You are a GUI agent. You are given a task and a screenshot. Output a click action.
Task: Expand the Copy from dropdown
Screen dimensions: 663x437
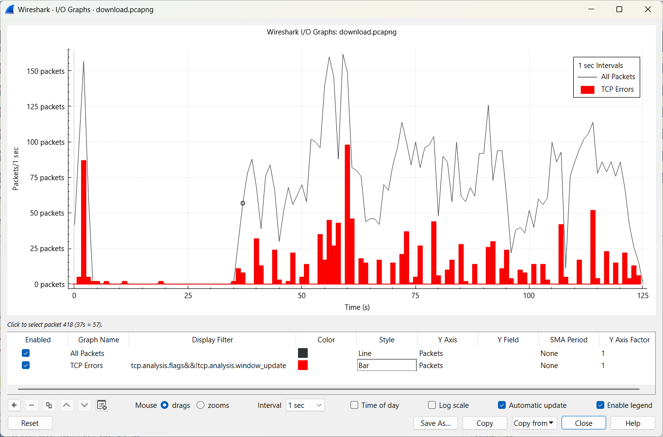click(x=533, y=423)
